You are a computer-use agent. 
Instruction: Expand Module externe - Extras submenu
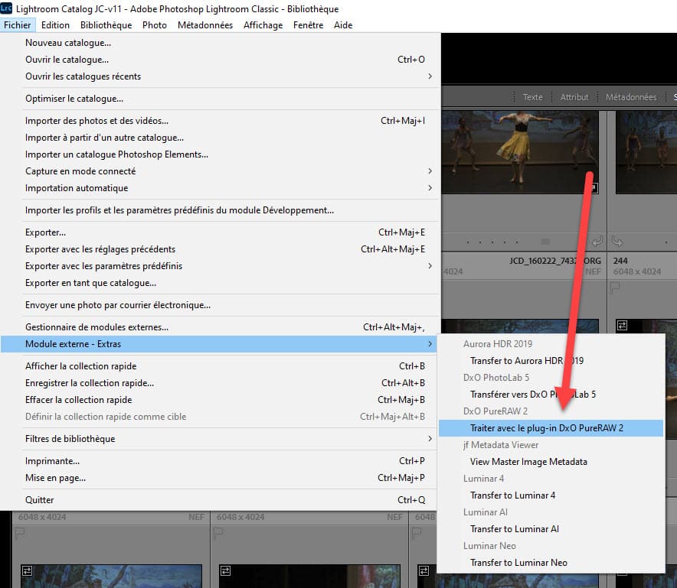click(x=221, y=344)
